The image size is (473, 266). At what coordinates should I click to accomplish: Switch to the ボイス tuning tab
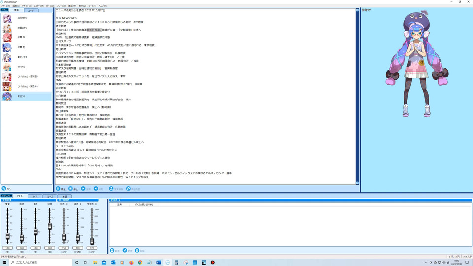click(x=34, y=197)
